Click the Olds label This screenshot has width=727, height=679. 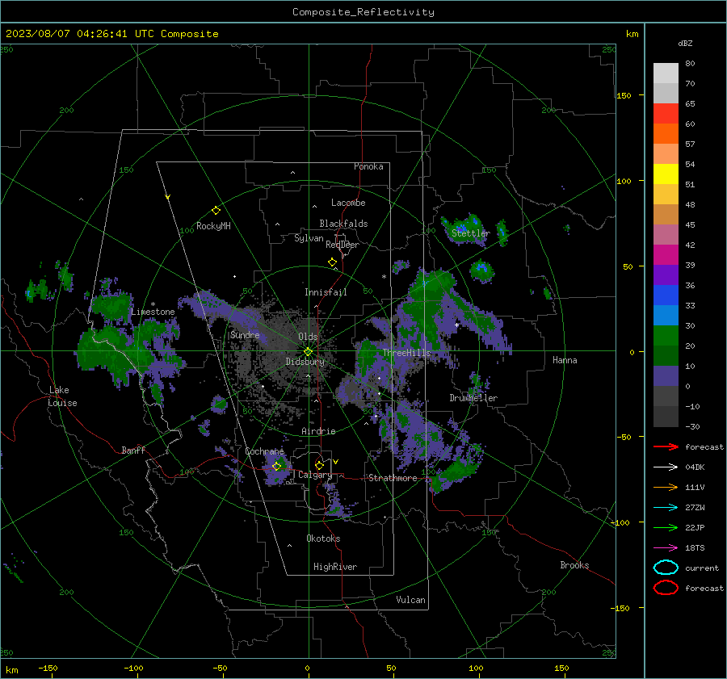(308, 337)
